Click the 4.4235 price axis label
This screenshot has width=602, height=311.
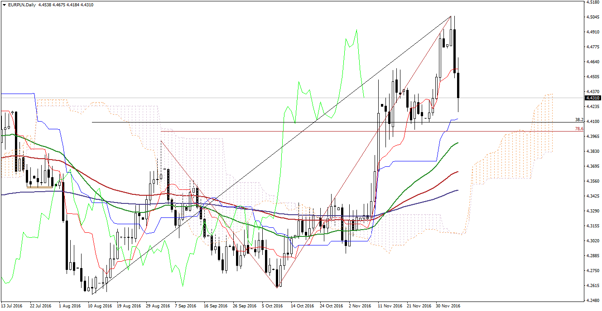click(592, 107)
